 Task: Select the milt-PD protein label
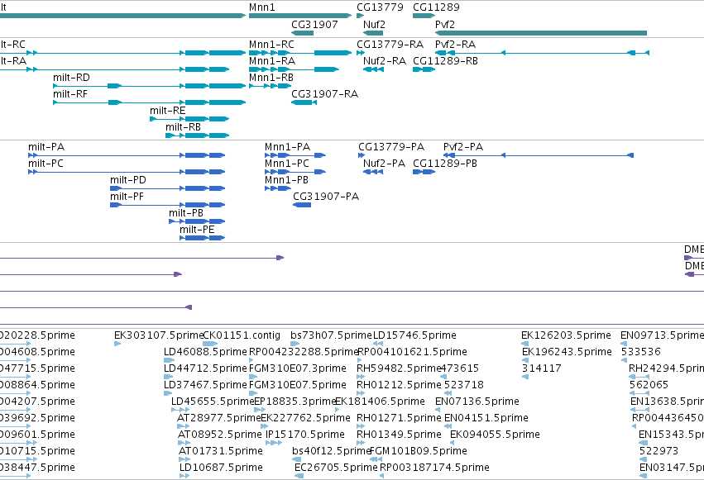[128, 180]
